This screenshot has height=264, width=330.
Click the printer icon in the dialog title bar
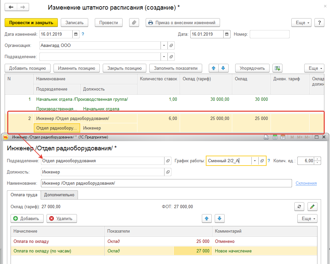pyautogui.click(x=266, y=137)
